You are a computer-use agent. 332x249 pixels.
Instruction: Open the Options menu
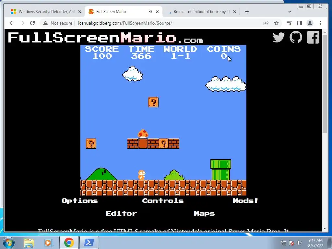(x=80, y=201)
